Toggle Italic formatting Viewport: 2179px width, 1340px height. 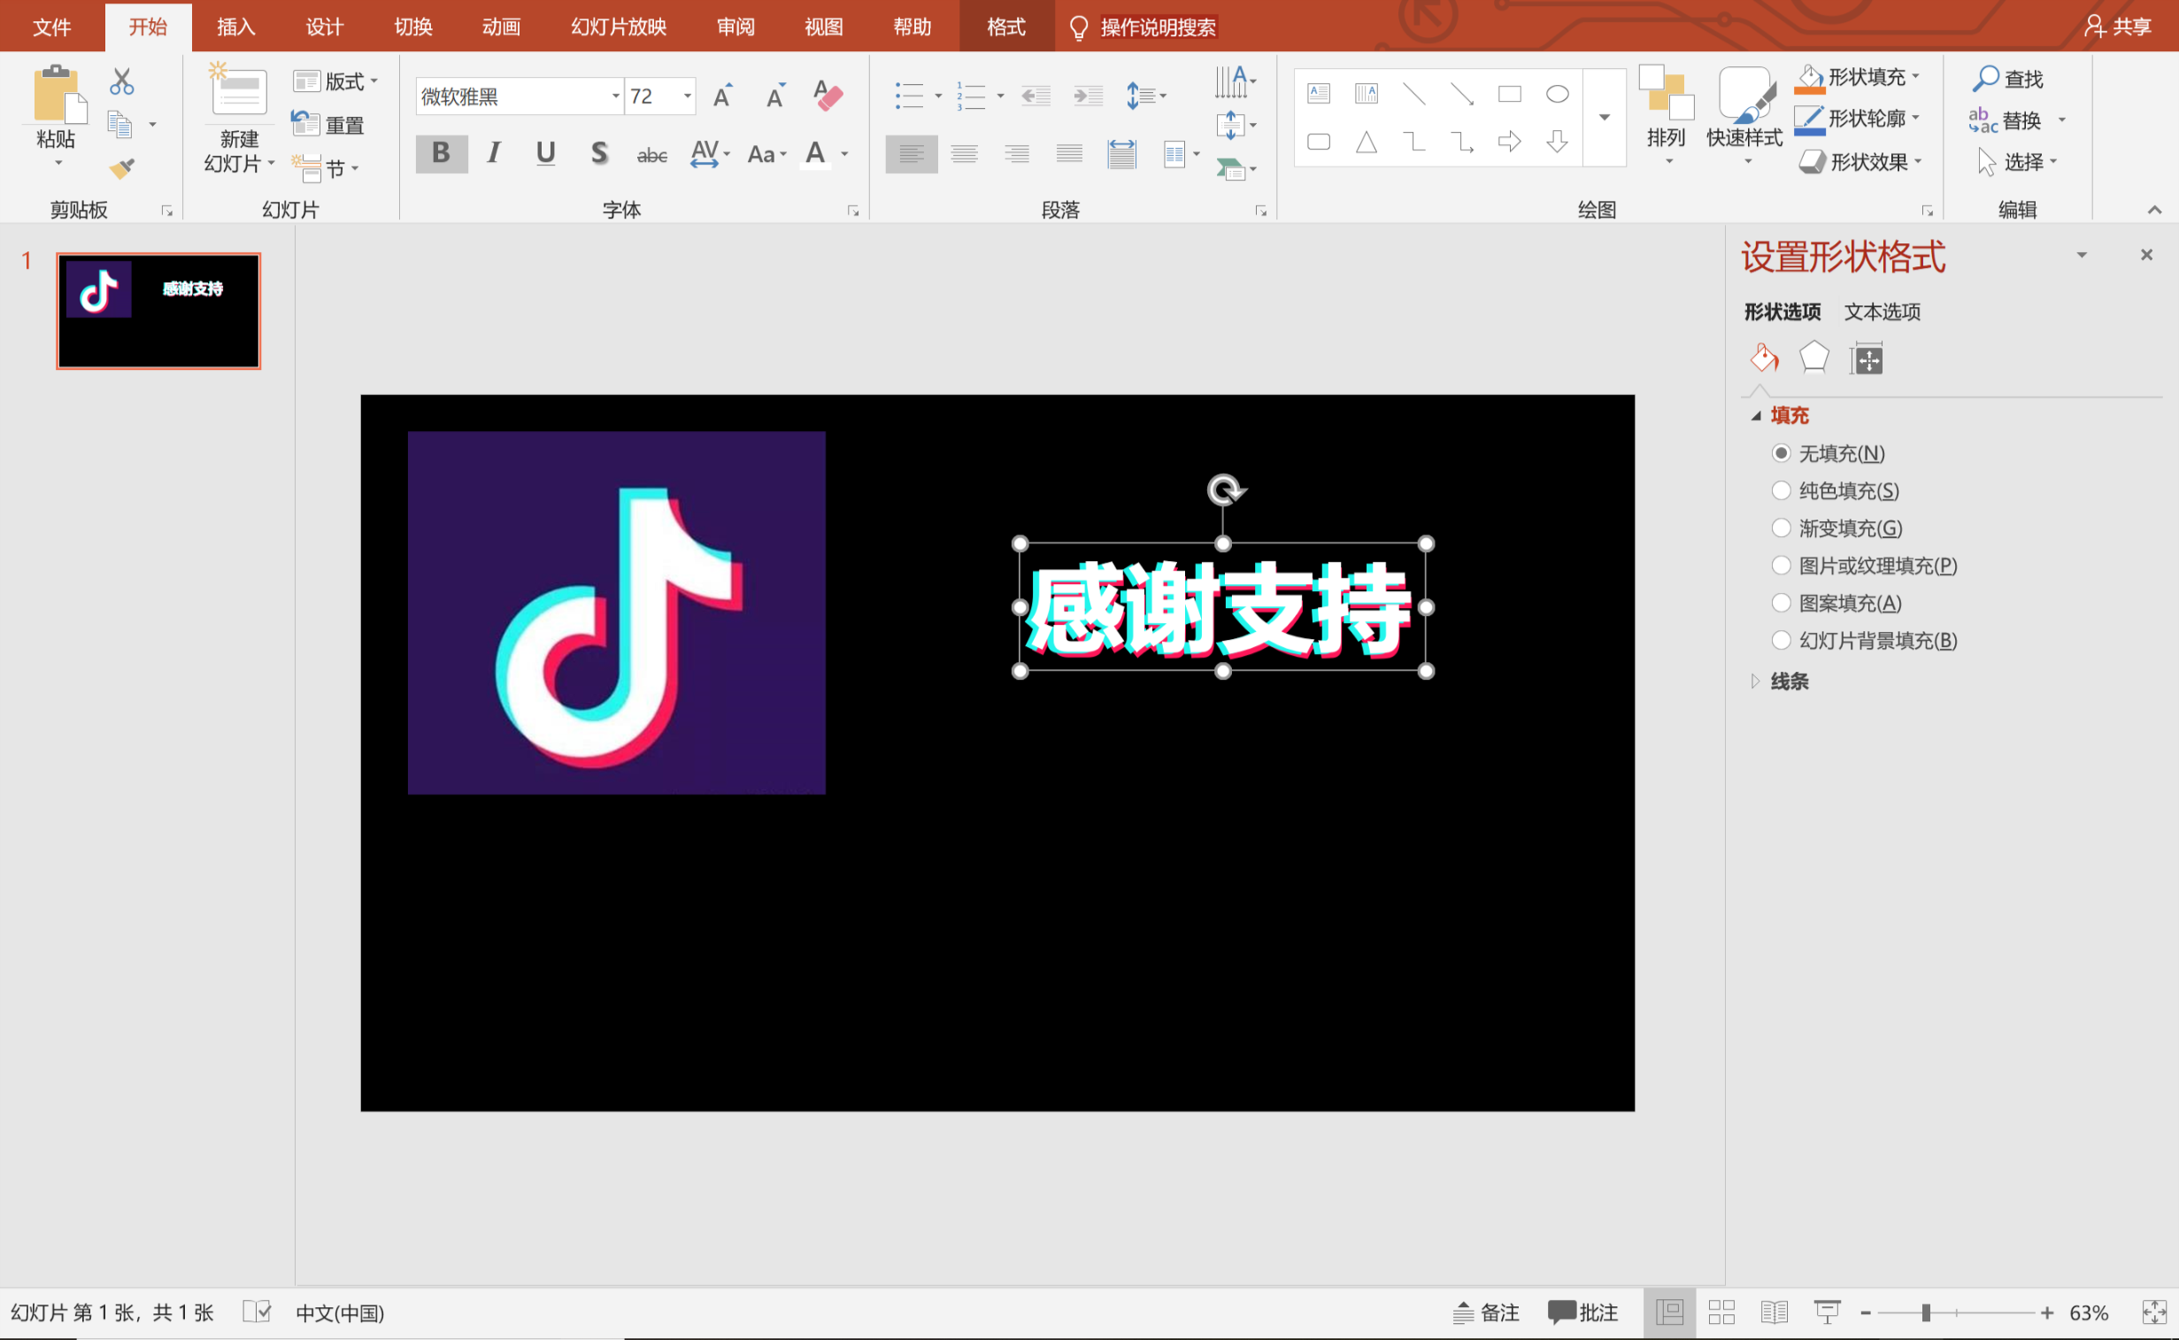click(494, 153)
